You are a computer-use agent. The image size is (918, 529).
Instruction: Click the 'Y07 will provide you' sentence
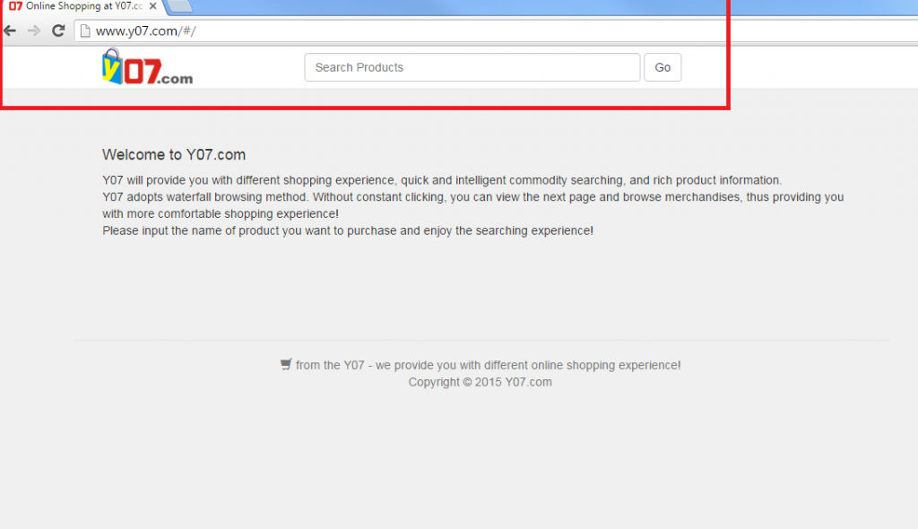point(442,180)
